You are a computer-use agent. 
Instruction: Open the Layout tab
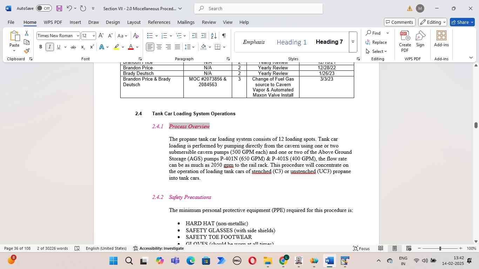[134, 22]
